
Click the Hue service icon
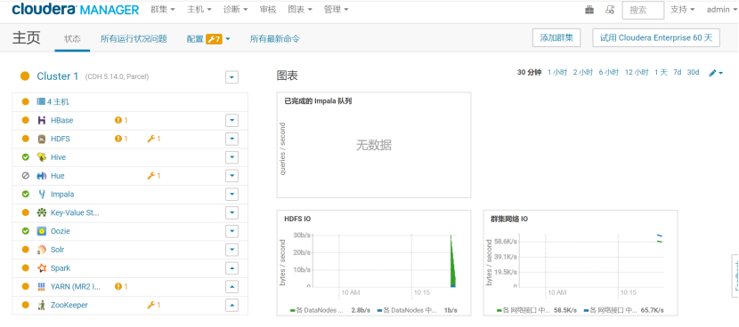[42, 176]
